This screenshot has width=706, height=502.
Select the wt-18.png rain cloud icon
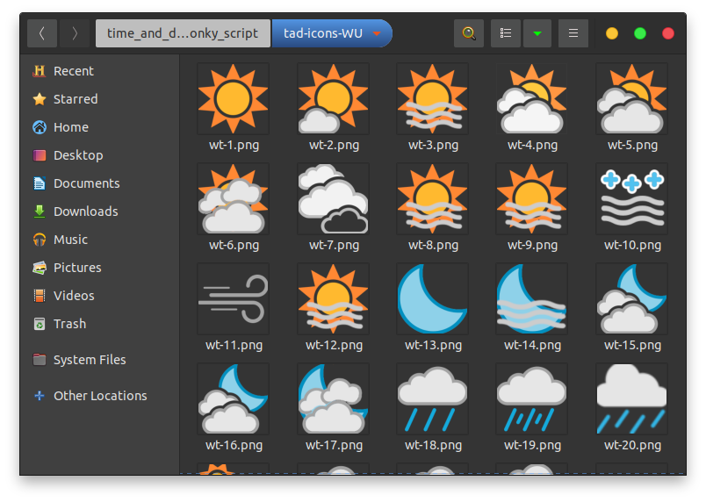(x=433, y=399)
